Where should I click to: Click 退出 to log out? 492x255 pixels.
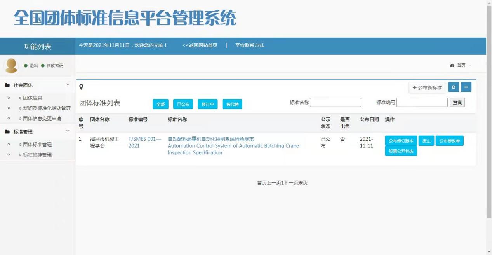tap(33, 66)
